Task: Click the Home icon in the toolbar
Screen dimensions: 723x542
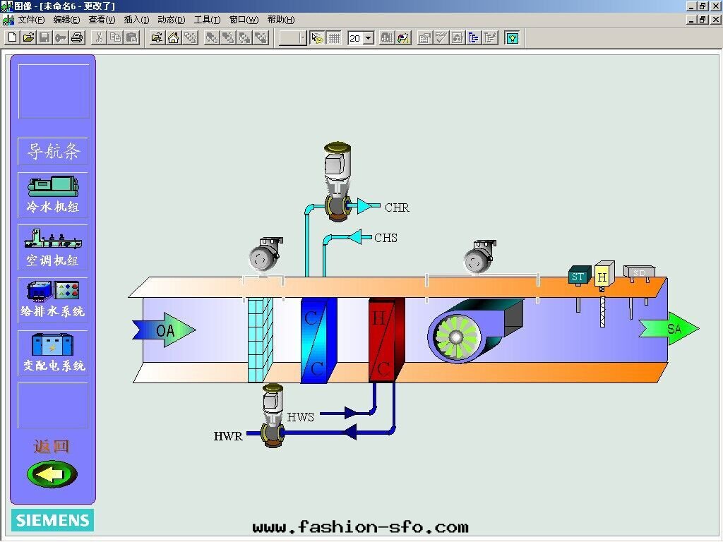Action: pyautogui.click(x=174, y=37)
